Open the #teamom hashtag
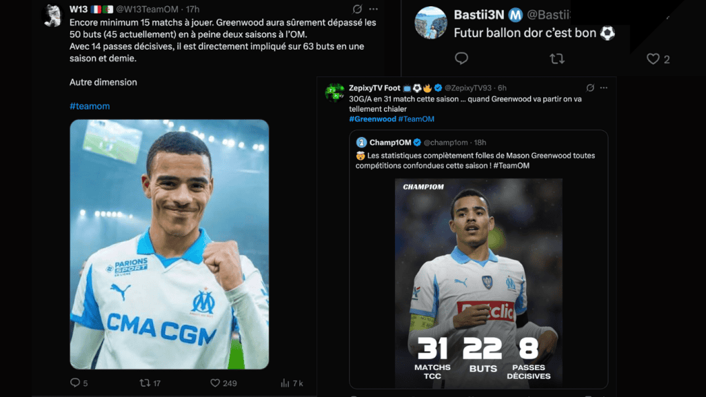The height and width of the screenshot is (397, 706). pyautogui.click(x=90, y=106)
